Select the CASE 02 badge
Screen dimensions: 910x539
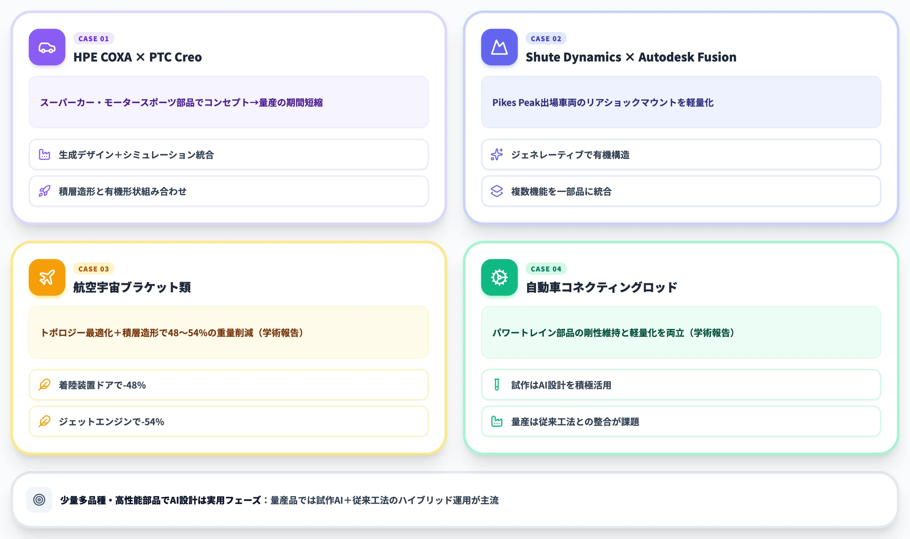click(x=546, y=39)
